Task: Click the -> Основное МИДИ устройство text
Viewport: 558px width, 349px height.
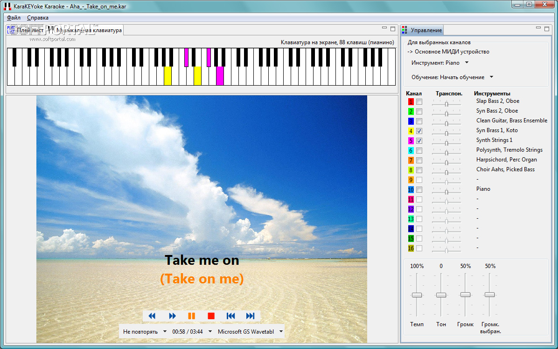Action: 448,52
